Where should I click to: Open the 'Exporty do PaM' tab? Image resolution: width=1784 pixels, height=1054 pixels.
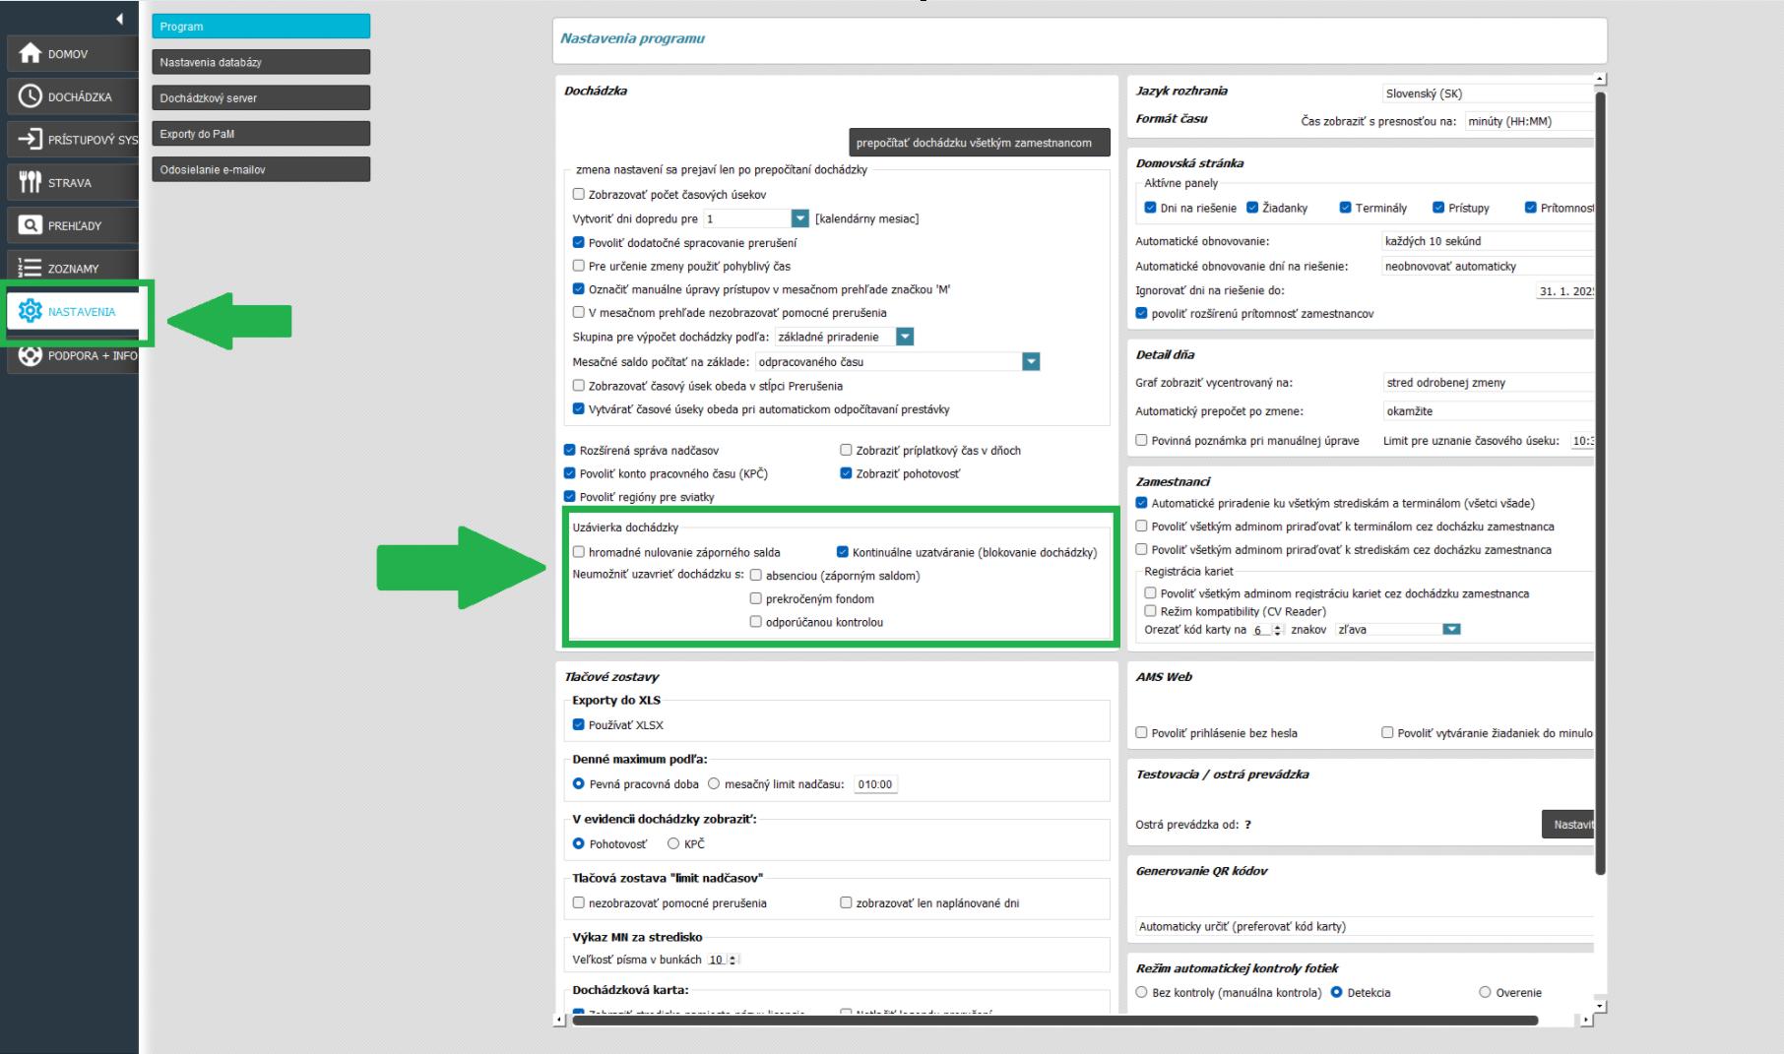pyautogui.click(x=261, y=134)
